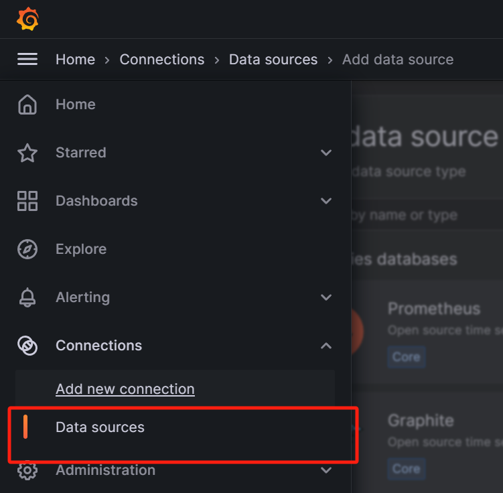This screenshot has height=493, width=503.
Task: Click the Alerting bell icon
Action: [27, 297]
